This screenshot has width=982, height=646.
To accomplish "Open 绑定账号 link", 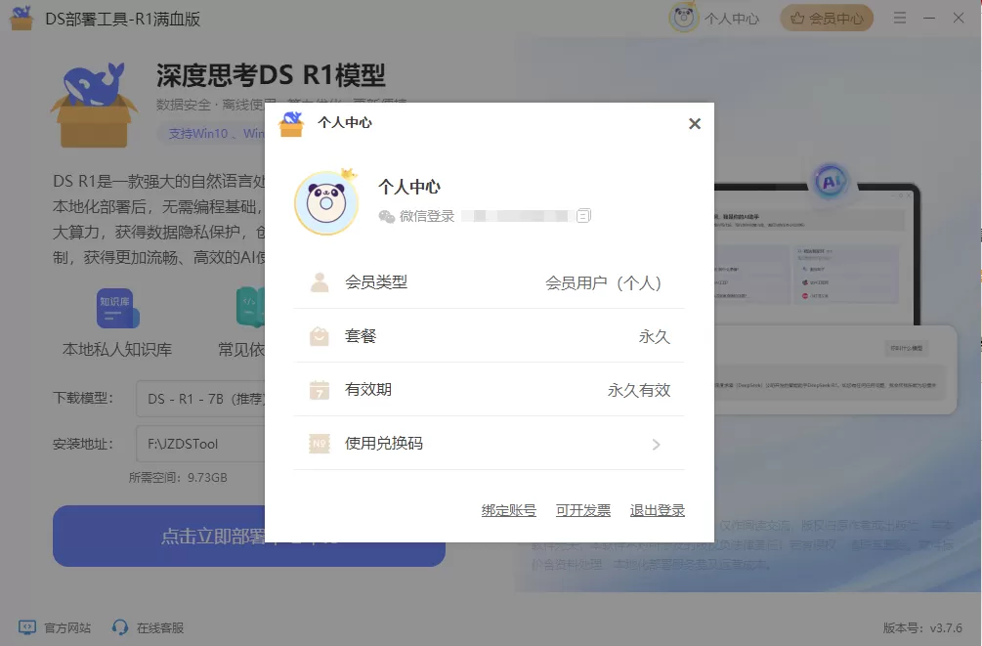I will 508,511.
